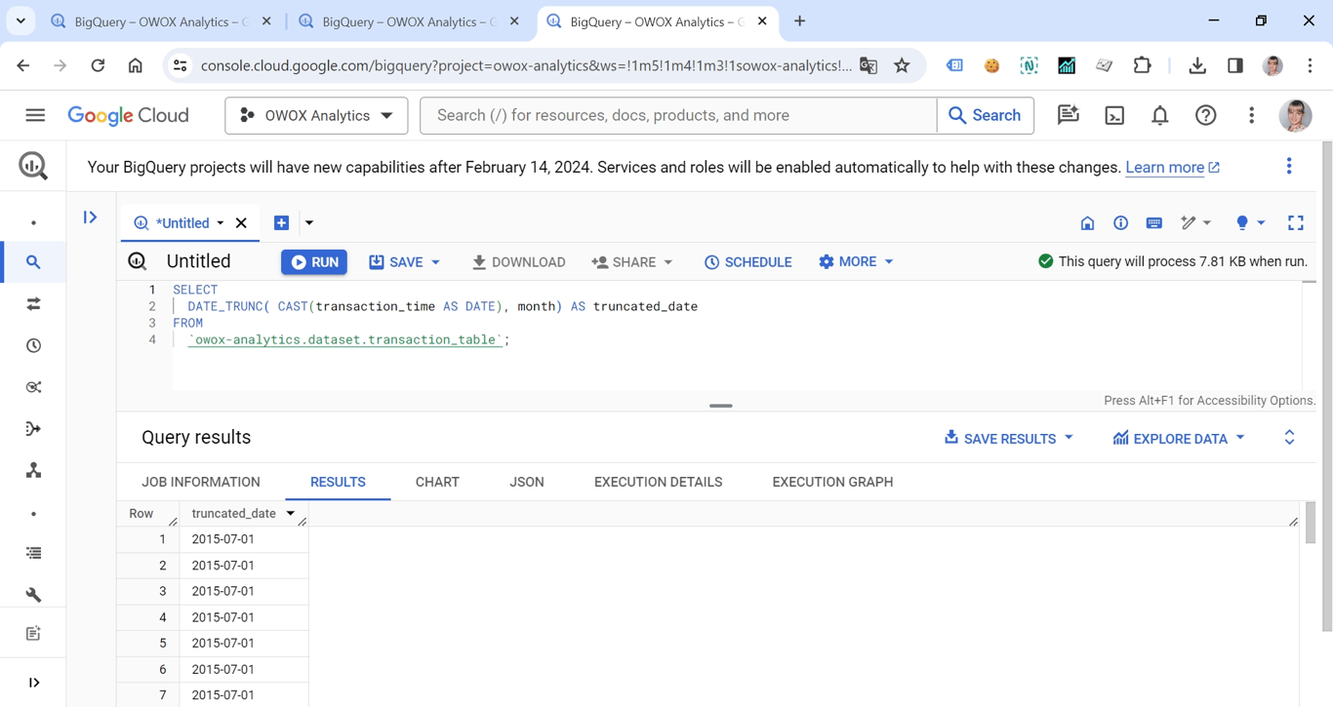Viewport: 1333px width, 707px height.
Task: Follow the Learn more link
Action: pyautogui.click(x=1172, y=168)
